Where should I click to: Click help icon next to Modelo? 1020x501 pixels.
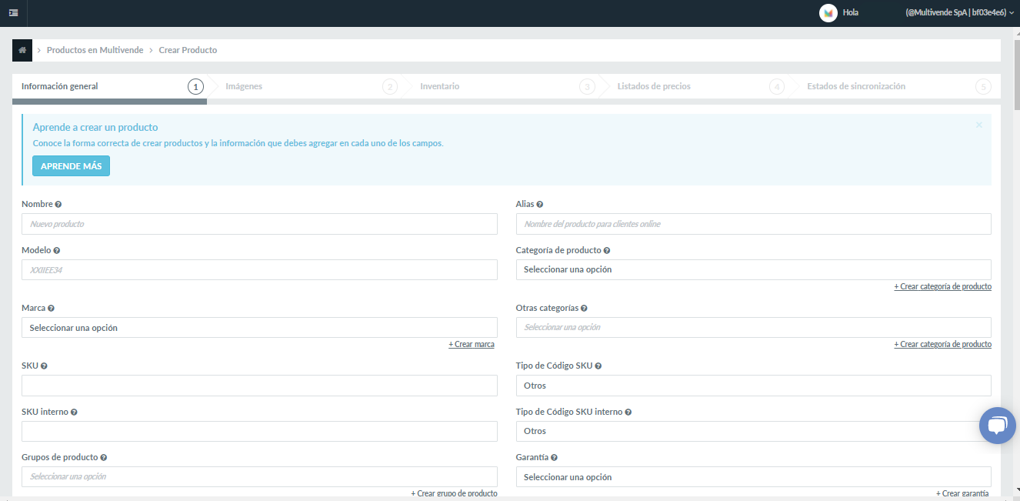coord(57,251)
